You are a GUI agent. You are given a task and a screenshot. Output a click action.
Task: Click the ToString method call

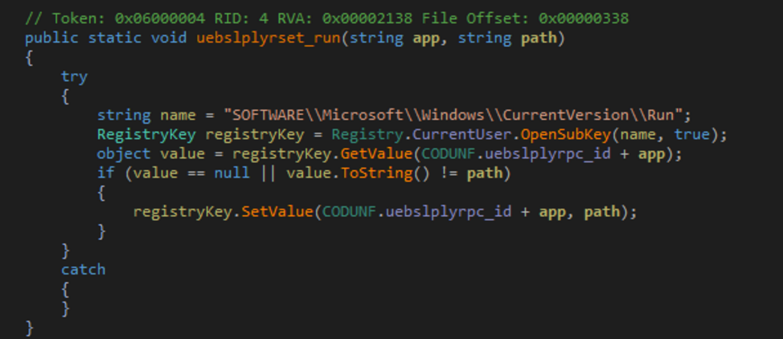click(376, 174)
